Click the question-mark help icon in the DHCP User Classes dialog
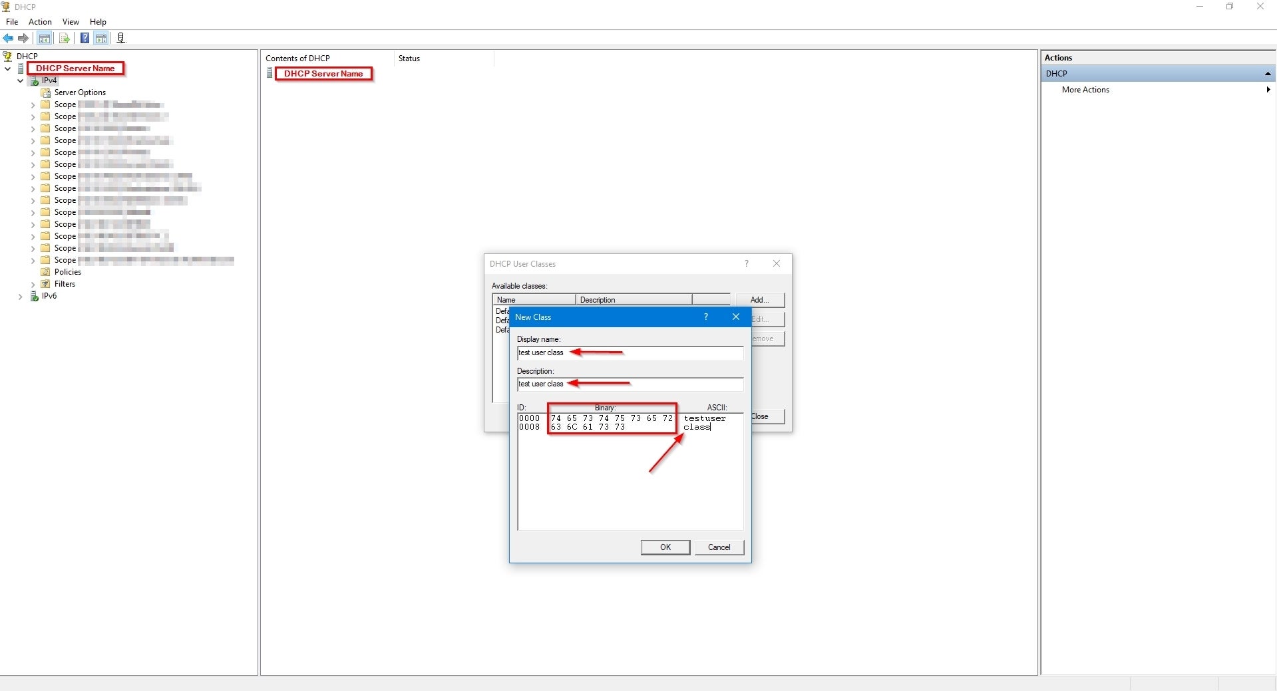The height and width of the screenshot is (691, 1277). [x=747, y=263]
